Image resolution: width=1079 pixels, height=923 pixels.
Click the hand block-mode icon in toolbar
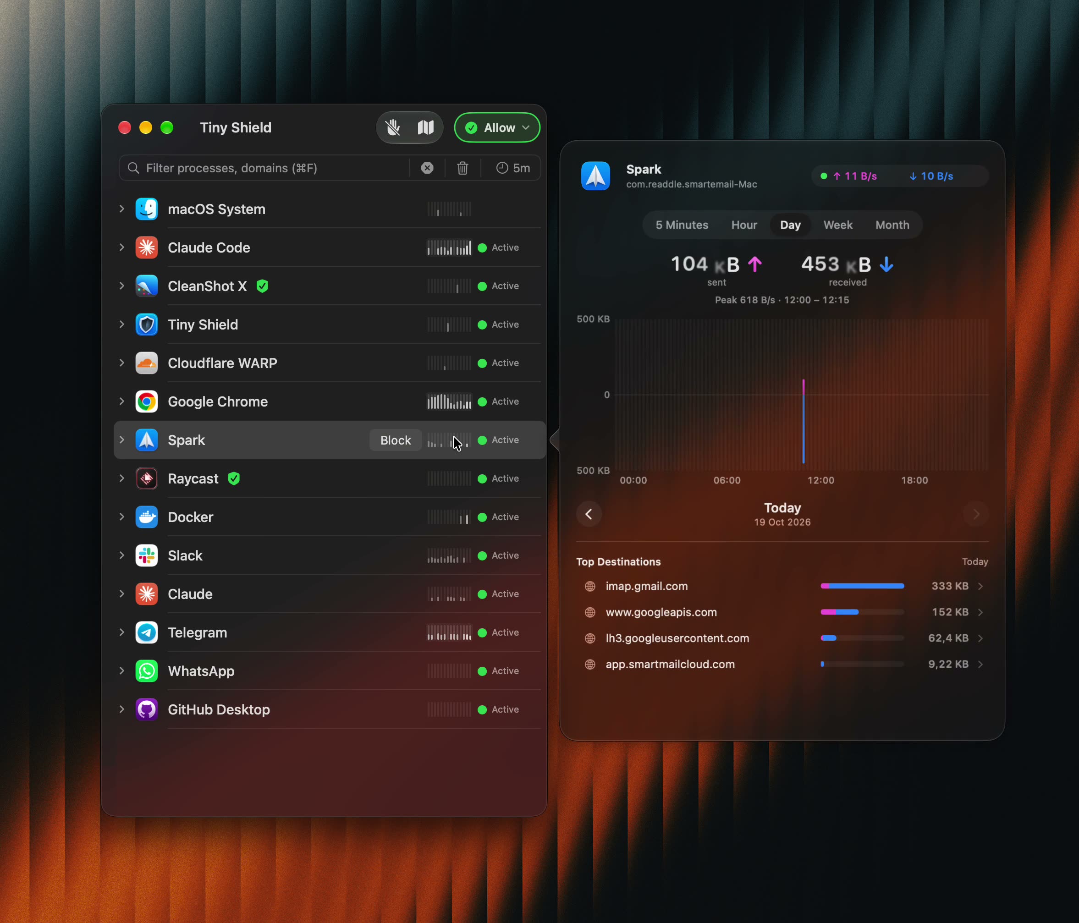pyautogui.click(x=393, y=127)
